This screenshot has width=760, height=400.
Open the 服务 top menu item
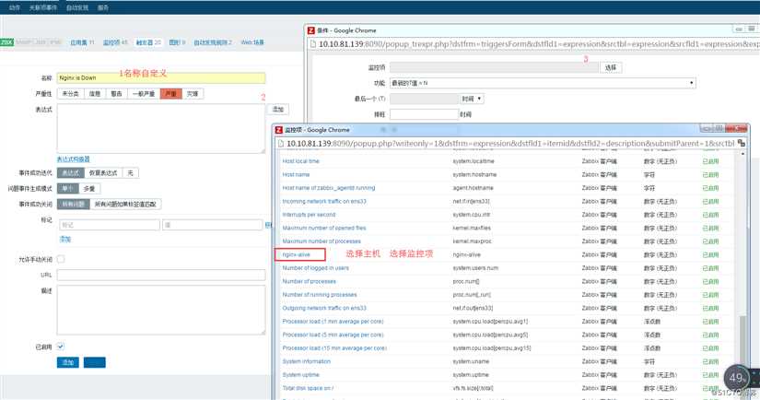coord(103,7)
